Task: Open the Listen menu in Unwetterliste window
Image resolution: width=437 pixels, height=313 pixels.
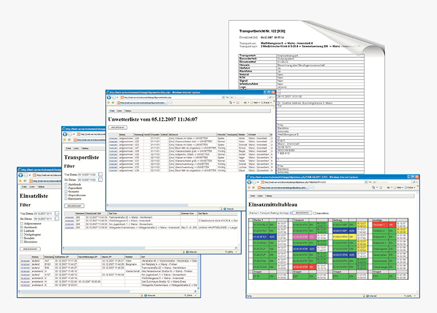Action: click(x=119, y=110)
